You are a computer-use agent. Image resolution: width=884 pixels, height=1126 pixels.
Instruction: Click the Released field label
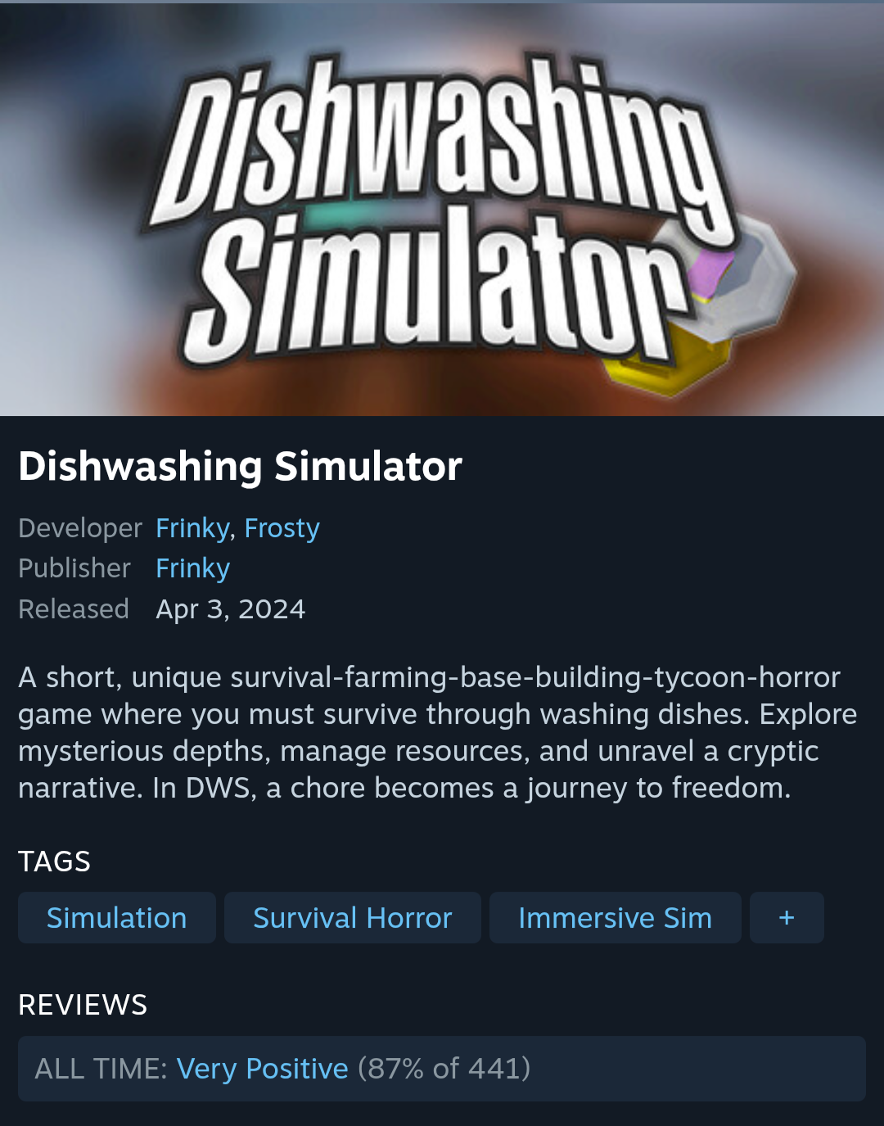coord(74,609)
